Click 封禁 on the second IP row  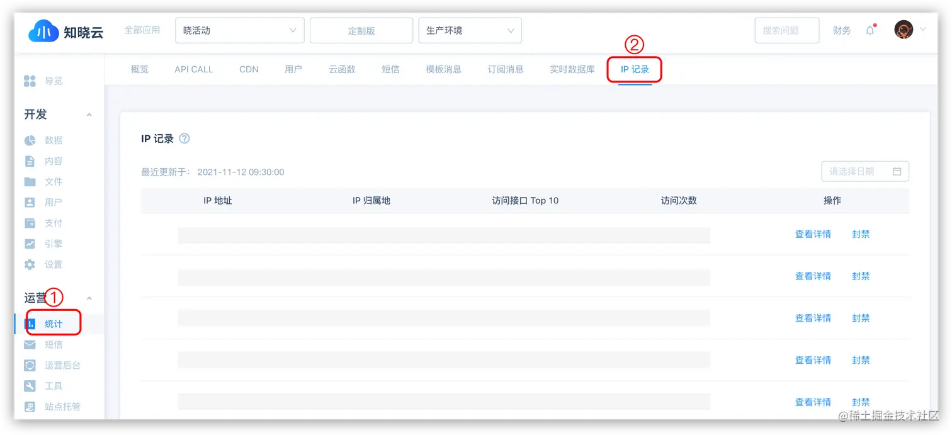(x=861, y=276)
